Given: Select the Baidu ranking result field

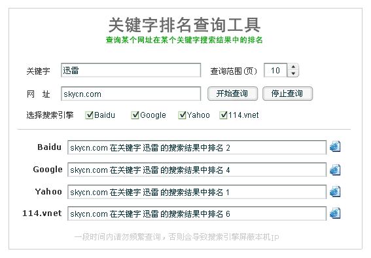Looking at the screenshot, I should point(197,147).
